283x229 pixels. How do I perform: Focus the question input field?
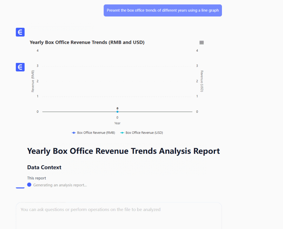[x=119, y=213]
